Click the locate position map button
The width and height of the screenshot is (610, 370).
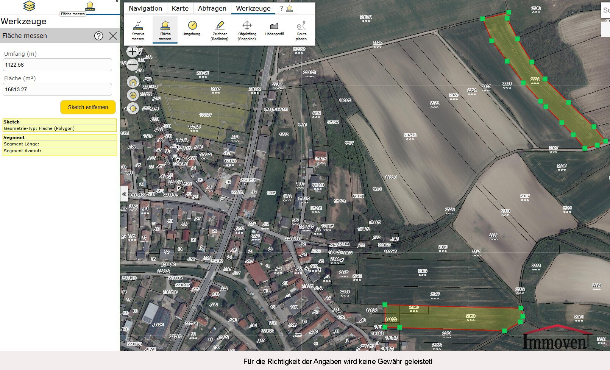point(133,108)
